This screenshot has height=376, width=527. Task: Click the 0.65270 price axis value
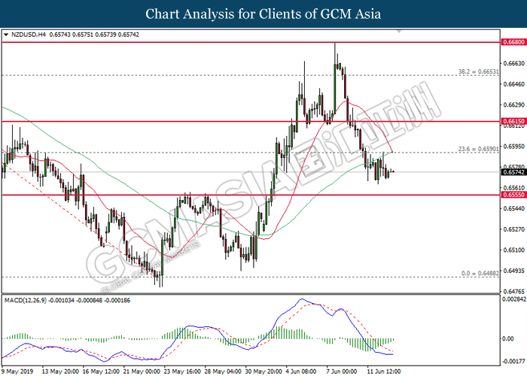513,229
